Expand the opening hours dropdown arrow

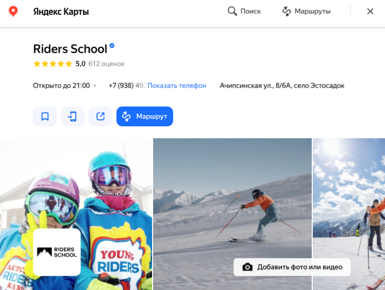point(95,86)
